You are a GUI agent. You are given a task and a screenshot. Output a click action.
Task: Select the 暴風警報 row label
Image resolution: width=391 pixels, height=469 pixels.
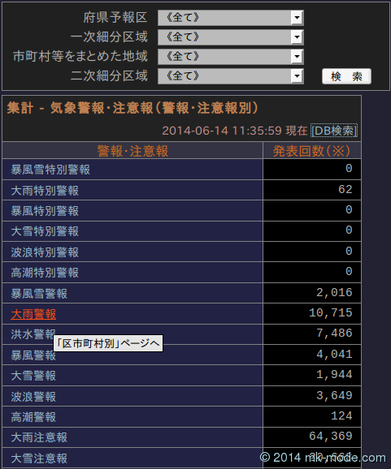click(x=33, y=355)
